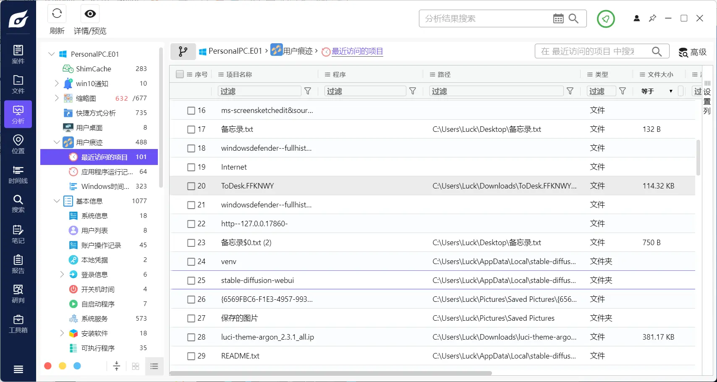
Task: Check the box for row 27 保存的图片
Action: coord(191,318)
